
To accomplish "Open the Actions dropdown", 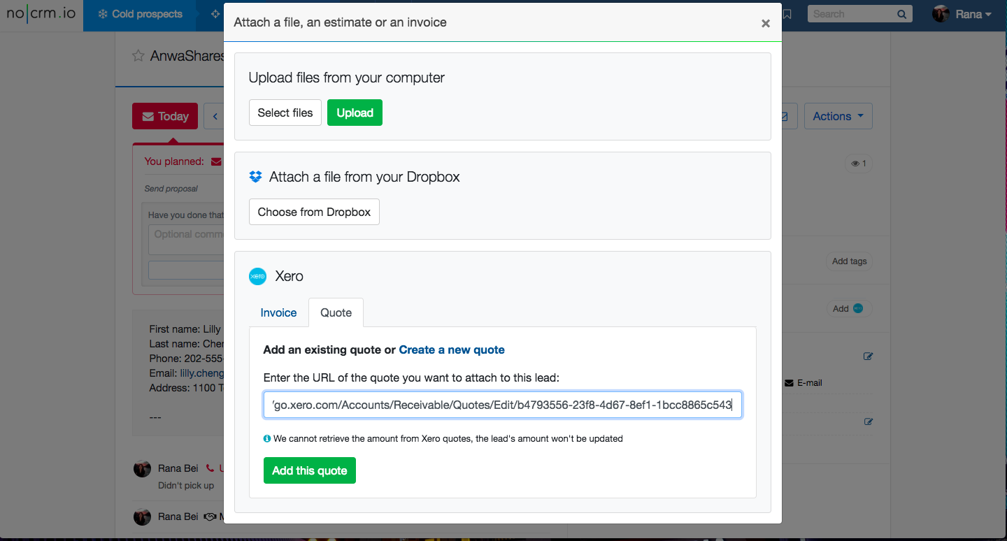I will [838, 116].
